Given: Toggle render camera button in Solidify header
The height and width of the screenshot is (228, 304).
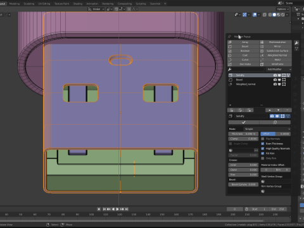Looking at the screenshot, I should (272, 116).
